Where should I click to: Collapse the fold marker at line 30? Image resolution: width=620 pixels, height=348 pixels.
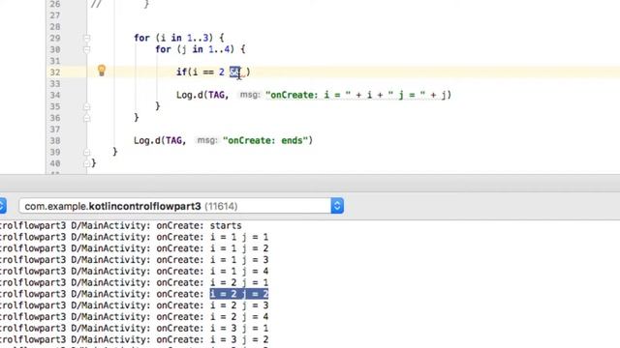point(86,49)
